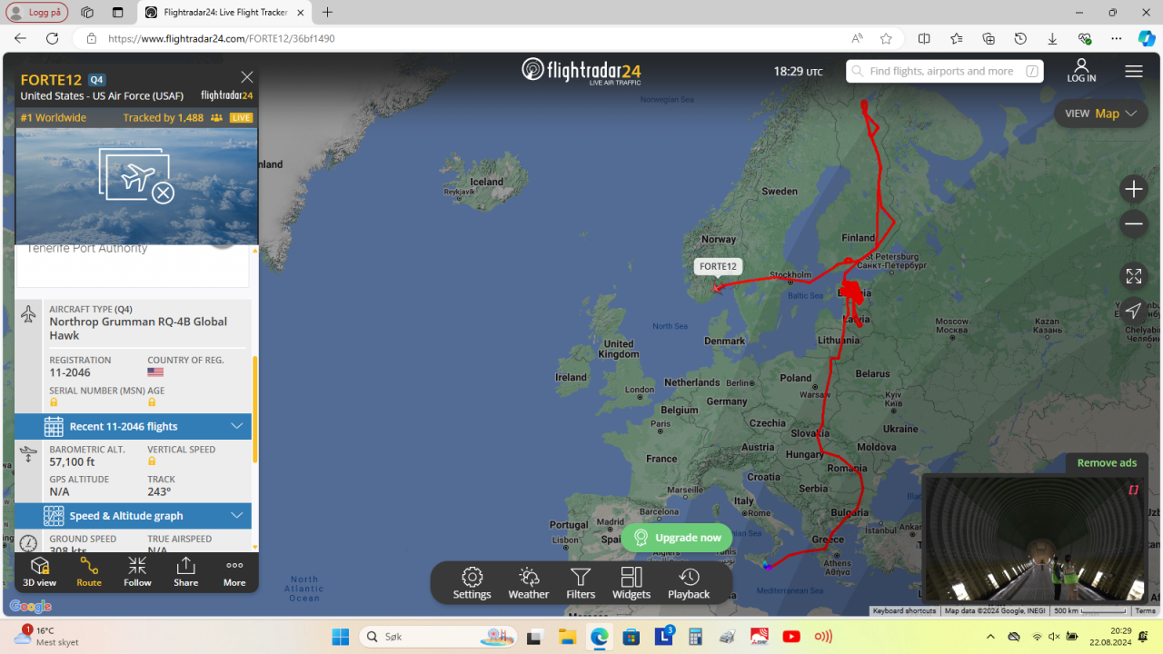Open the More options icon
The image size is (1163, 654).
234,571
